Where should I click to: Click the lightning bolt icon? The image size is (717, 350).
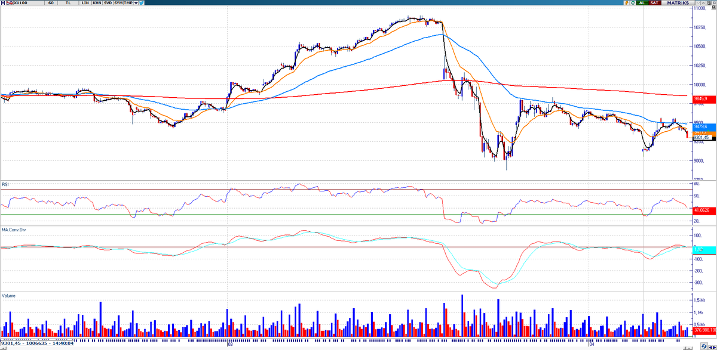click(x=626, y=3)
